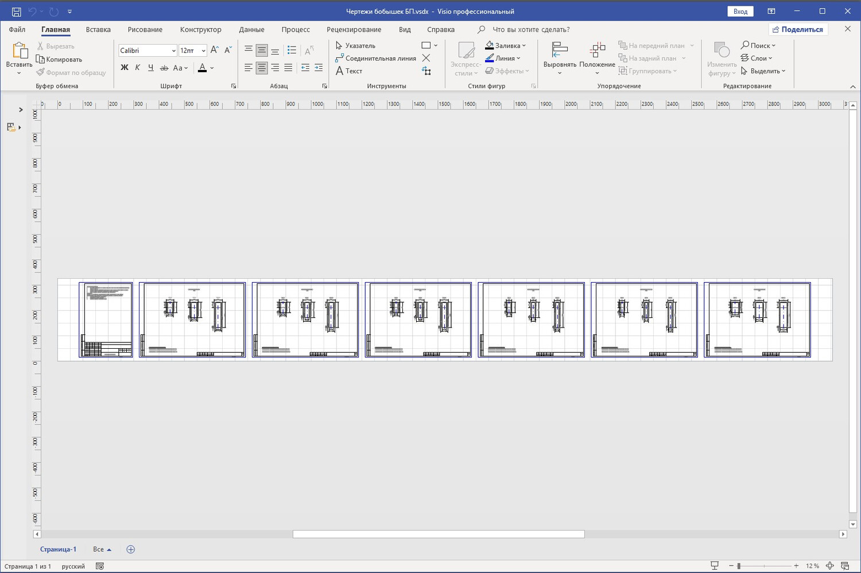Click the Поделиться share button
Viewport: 861px width, 573px height.
coord(797,29)
